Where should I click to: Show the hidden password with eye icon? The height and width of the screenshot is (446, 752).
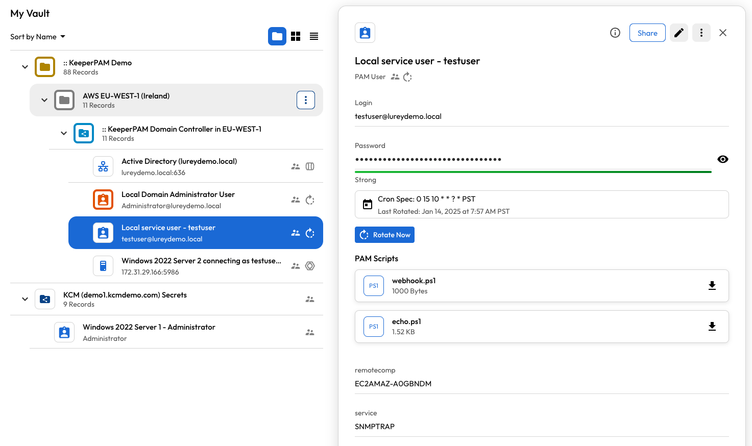[x=722, y=159]
